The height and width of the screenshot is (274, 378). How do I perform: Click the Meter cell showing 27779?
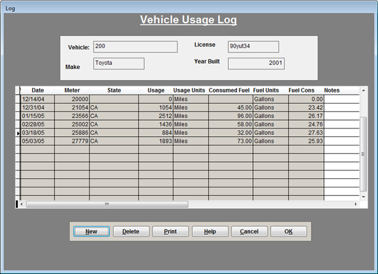[x=72, y=141]
